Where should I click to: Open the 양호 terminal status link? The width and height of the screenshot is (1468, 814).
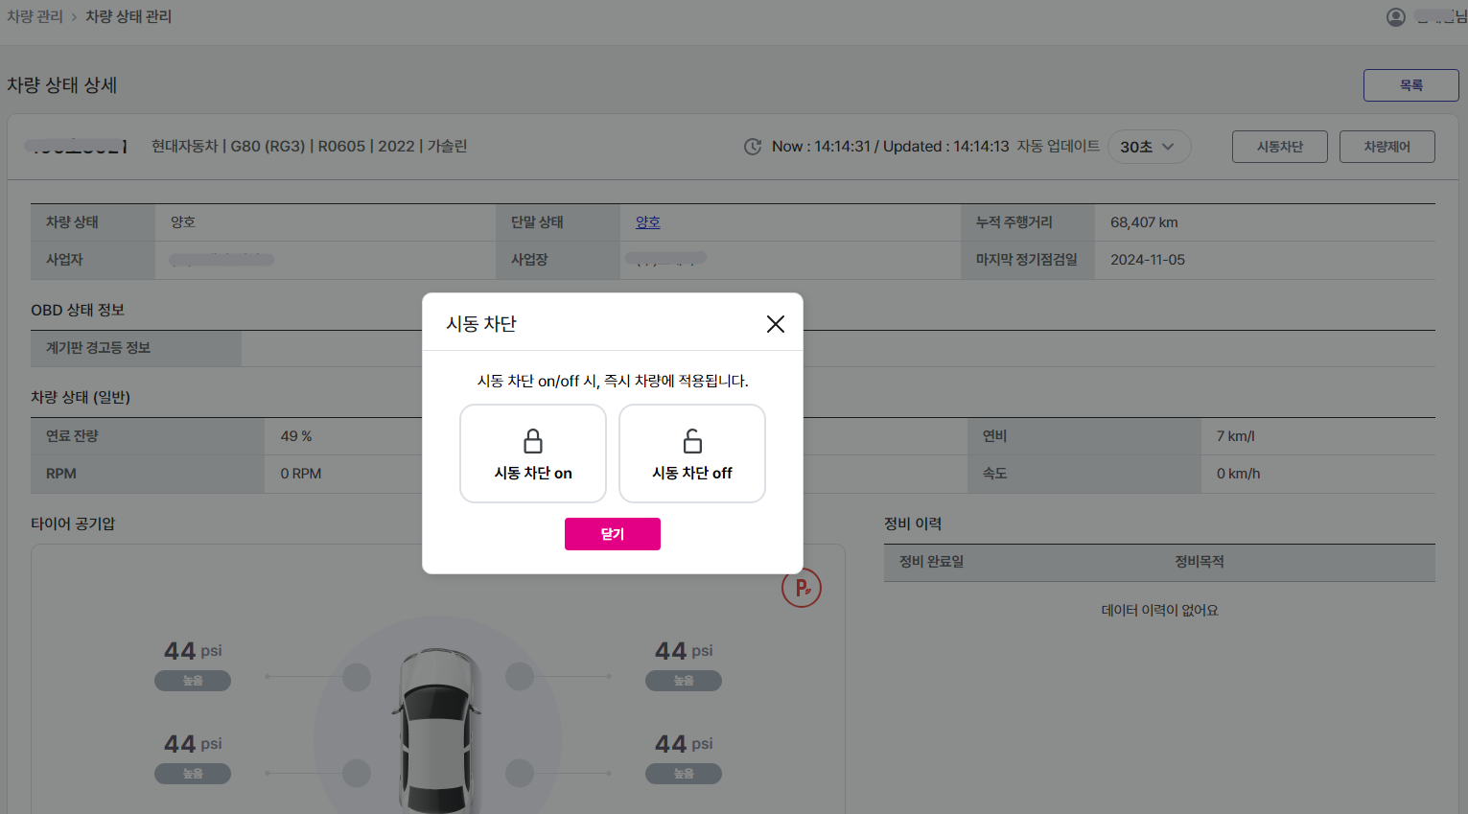tap(648, 222)
